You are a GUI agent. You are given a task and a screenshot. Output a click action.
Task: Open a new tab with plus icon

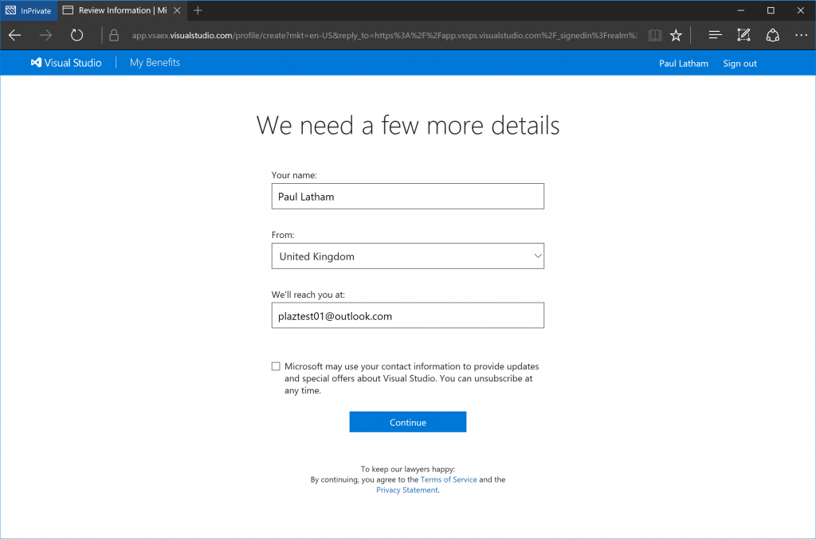point(198,10)
